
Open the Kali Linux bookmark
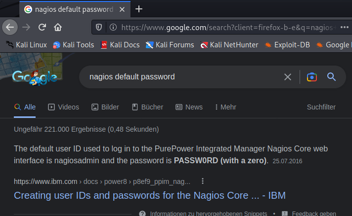pyautogui.click(x=26, y=45)
